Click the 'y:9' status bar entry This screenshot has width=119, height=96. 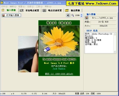coord(13,94)
